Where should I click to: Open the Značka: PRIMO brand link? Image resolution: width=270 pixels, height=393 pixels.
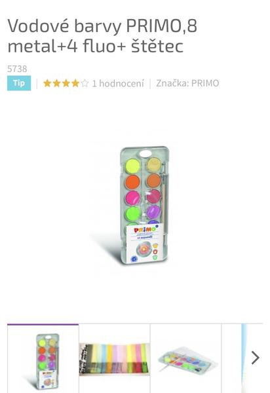point(187,83)
